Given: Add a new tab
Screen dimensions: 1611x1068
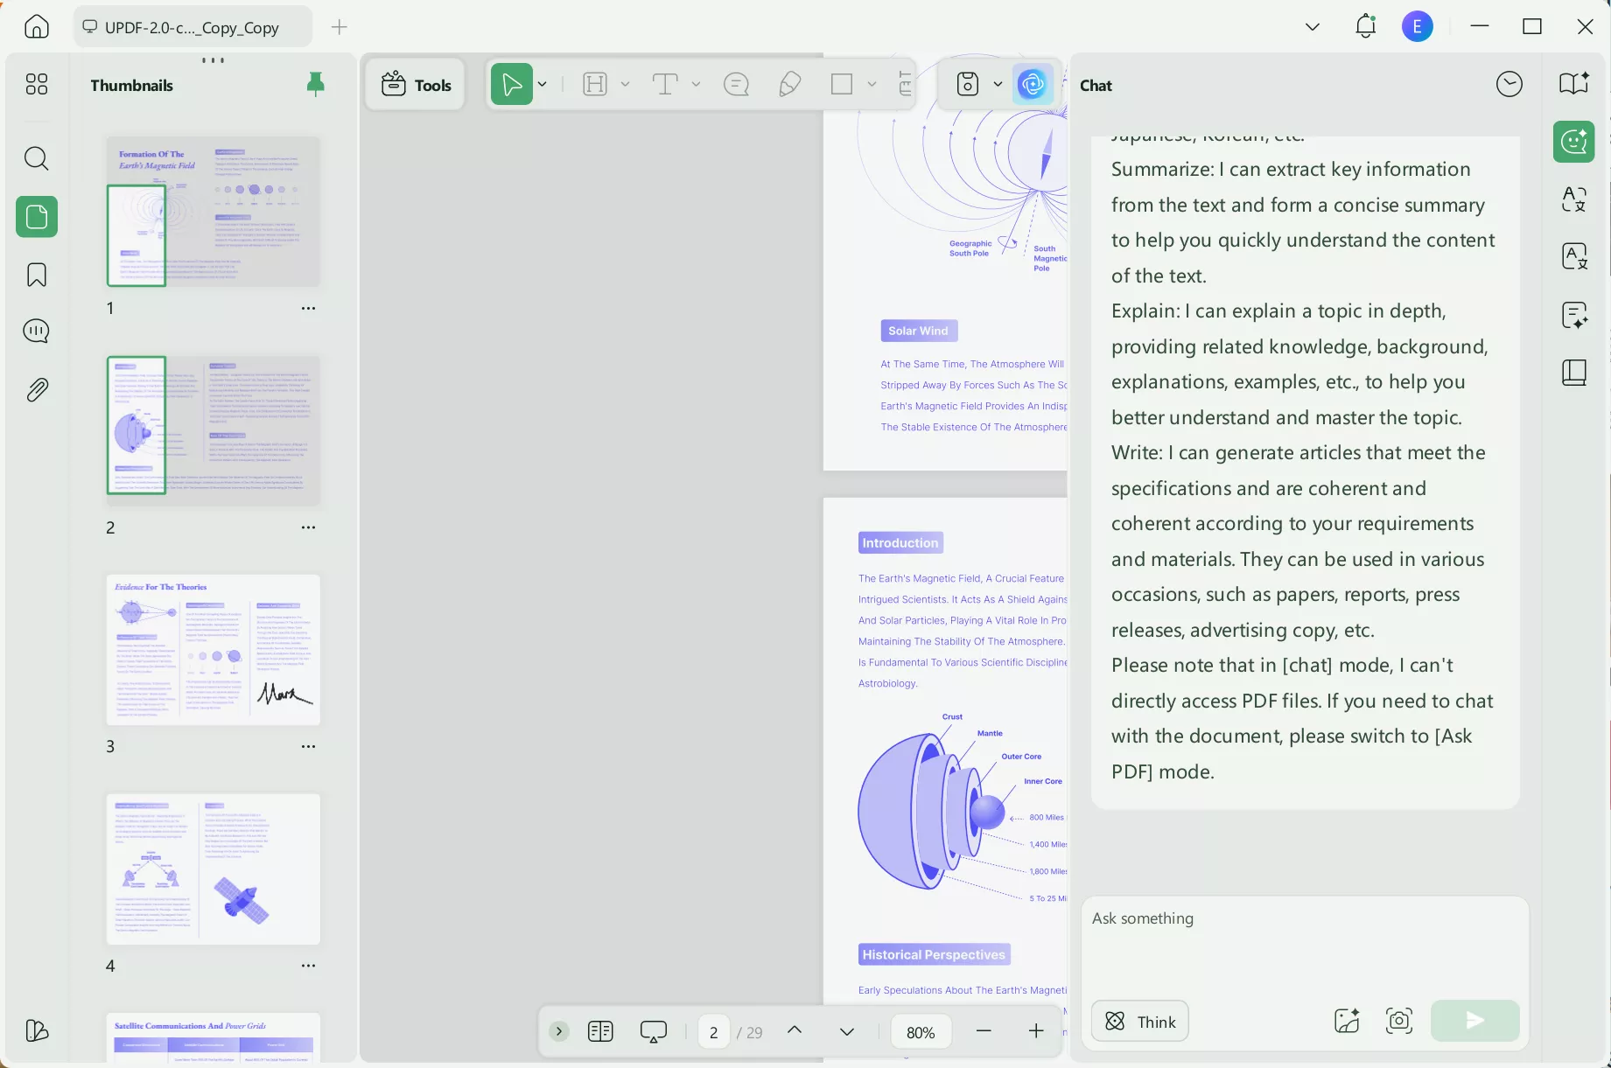Looking at the screenshot, I should coord(340,27).
